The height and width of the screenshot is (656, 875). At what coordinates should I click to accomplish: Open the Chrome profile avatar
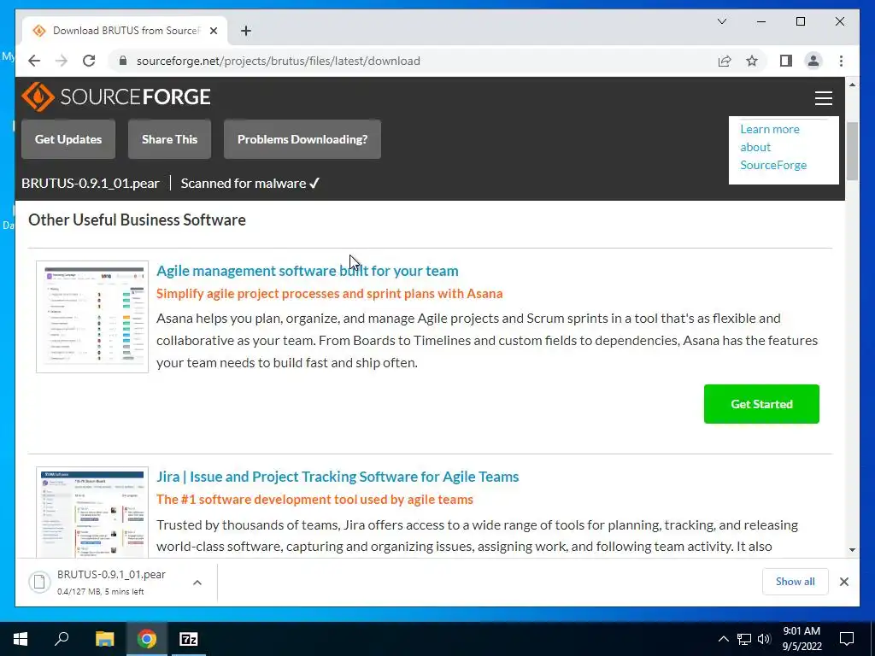pyautogui.click(x=813, y=61)
